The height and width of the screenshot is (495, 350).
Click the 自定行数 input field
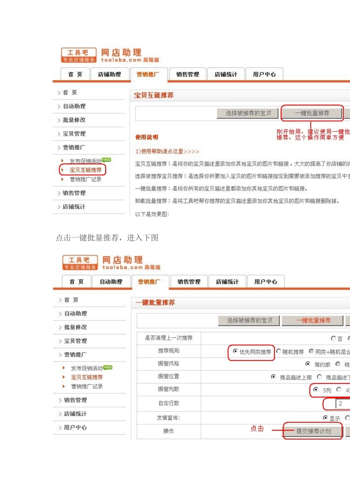point(343,404)
